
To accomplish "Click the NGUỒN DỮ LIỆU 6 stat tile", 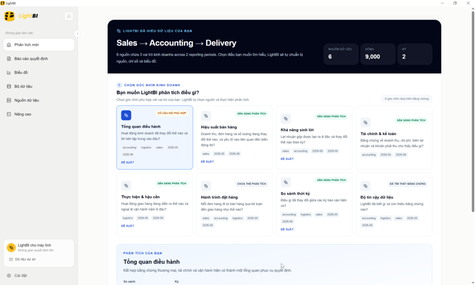I will coord(341,54).
